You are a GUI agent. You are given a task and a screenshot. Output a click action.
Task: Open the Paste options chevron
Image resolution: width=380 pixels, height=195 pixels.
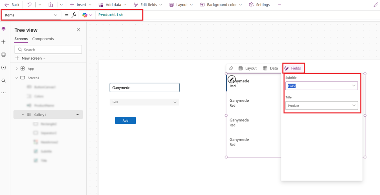(x=61, y=5)
